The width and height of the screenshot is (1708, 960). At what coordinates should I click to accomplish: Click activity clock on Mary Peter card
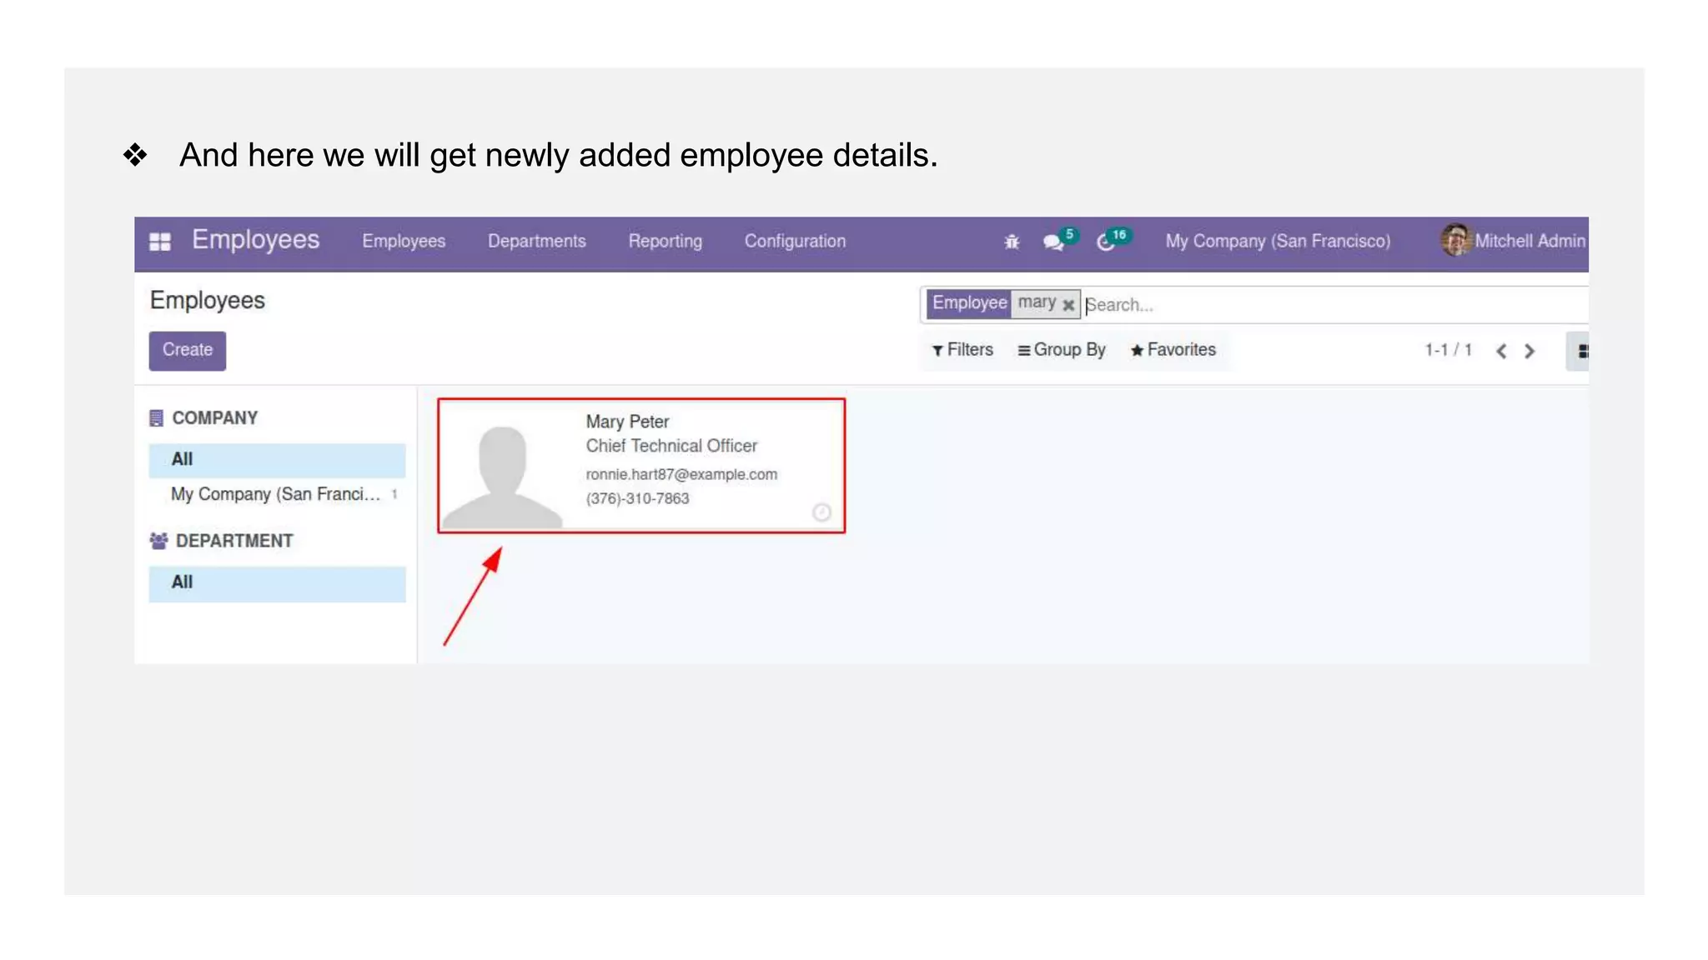[821, 512]
